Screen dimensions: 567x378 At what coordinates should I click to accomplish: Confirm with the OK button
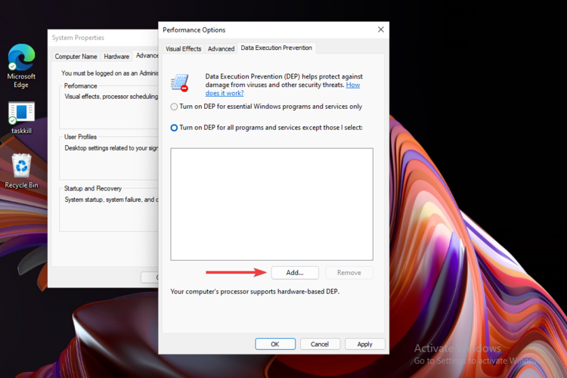(x=275, y=344)
